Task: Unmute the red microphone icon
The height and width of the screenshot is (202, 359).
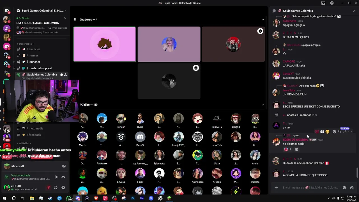Action: [48, 188]
